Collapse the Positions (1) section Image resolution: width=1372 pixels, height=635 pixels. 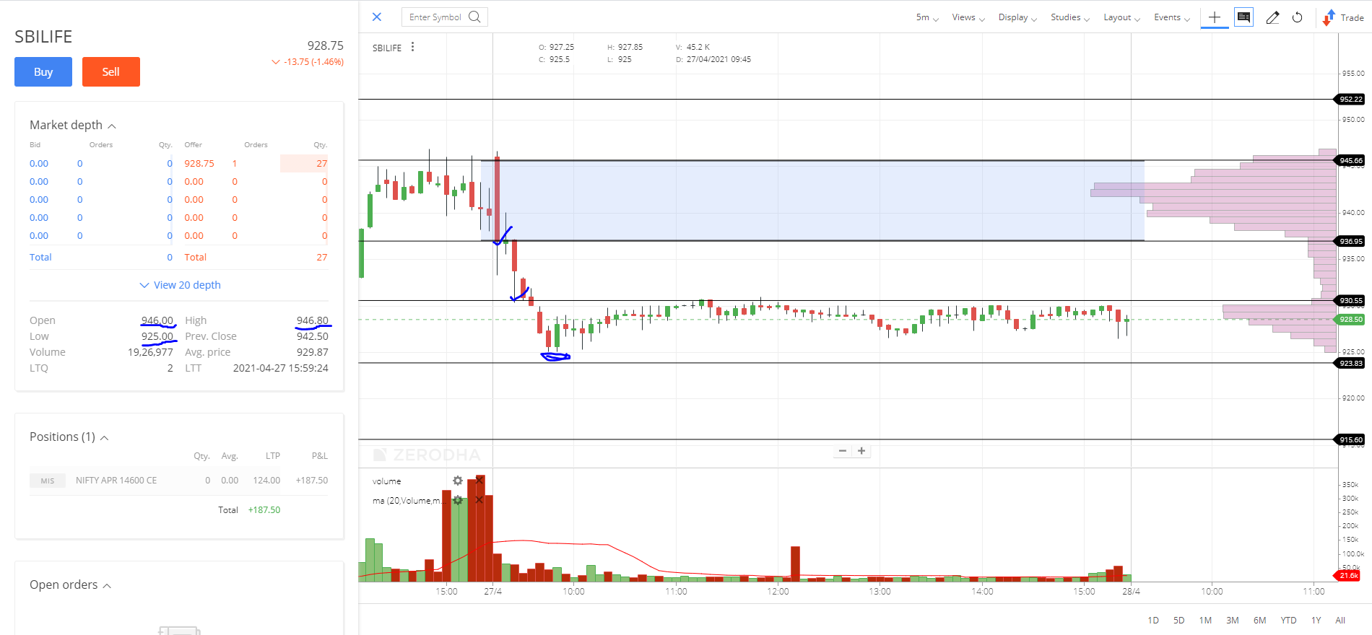pos(104,438)
